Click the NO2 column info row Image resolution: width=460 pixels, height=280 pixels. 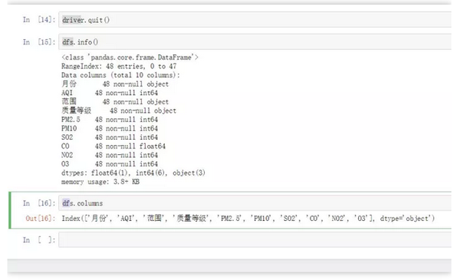click(110, 155)
